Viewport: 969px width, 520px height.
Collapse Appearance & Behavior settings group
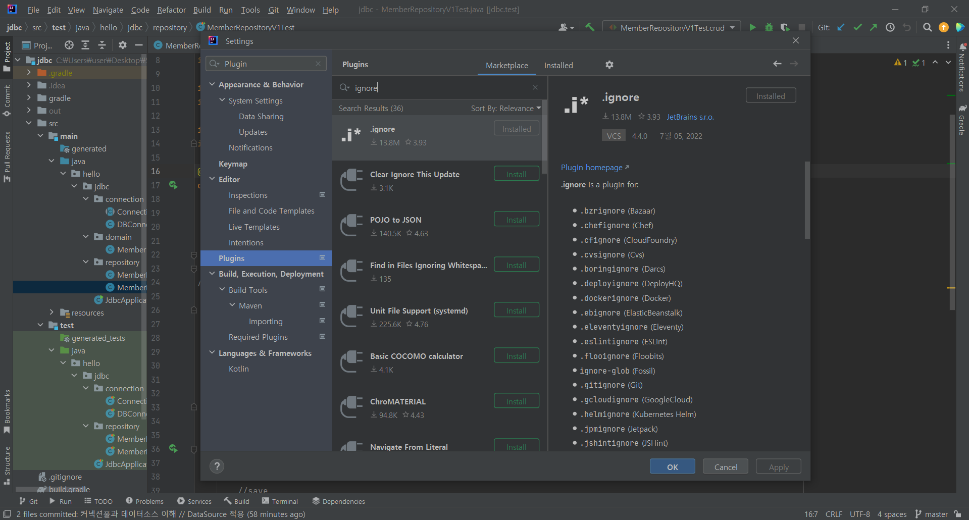[212, 84]
